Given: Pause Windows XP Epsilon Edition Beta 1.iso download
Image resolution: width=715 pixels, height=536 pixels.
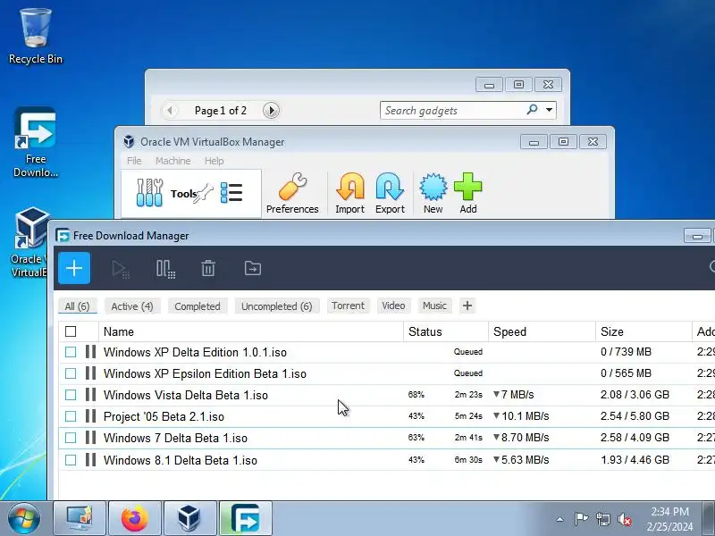Looking at the screenshot, I should tap(91, 373).
